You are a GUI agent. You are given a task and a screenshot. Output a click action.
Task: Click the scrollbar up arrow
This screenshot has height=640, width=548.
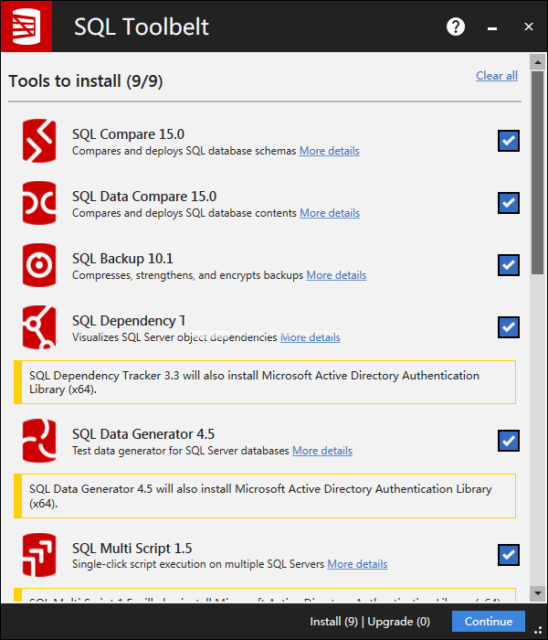[537, 62]
